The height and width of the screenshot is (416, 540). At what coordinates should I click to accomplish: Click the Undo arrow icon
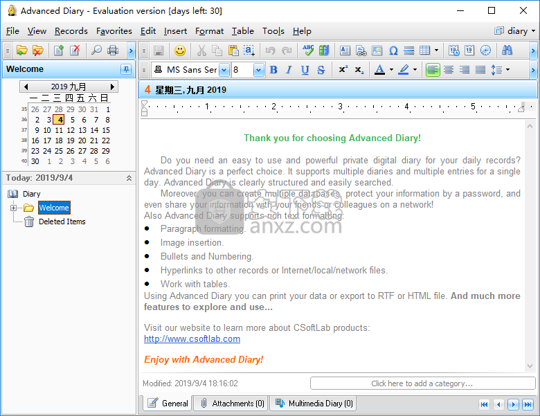coord(270,51)
